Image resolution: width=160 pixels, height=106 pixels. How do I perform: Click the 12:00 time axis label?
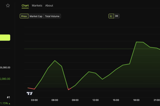point(95,100)
